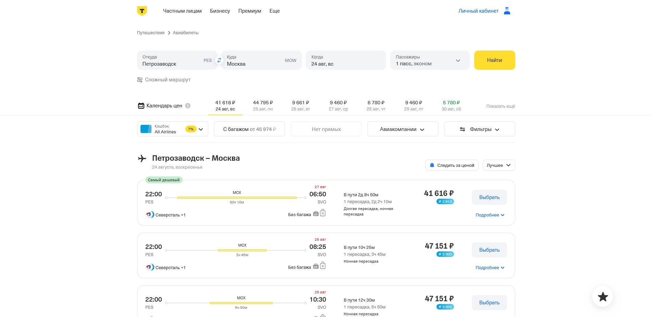The image size is (652, 317).
Task: Toggle the 'Нет прямых' direct flights filter
Action: click(x=326, y=129)
